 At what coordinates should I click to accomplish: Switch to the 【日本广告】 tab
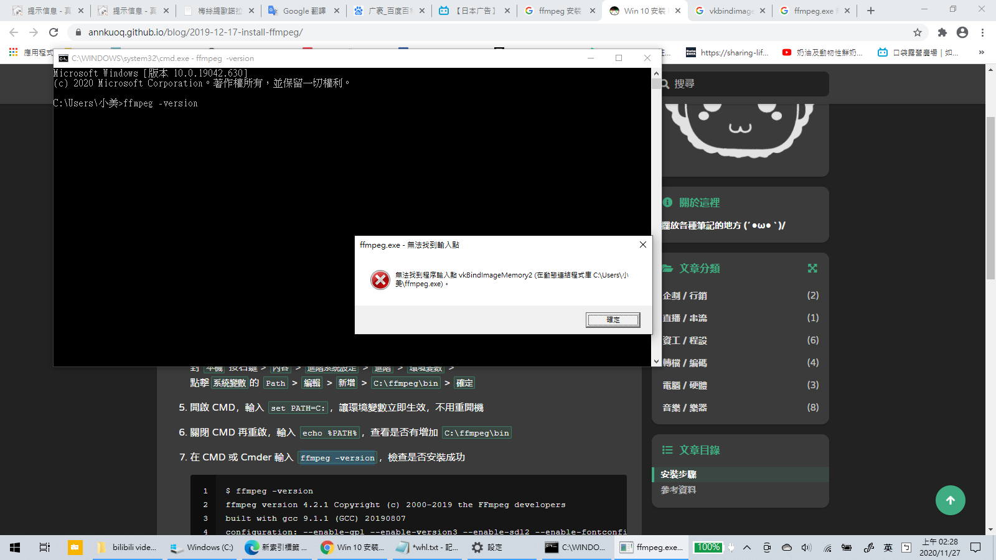tap(474, 11)
